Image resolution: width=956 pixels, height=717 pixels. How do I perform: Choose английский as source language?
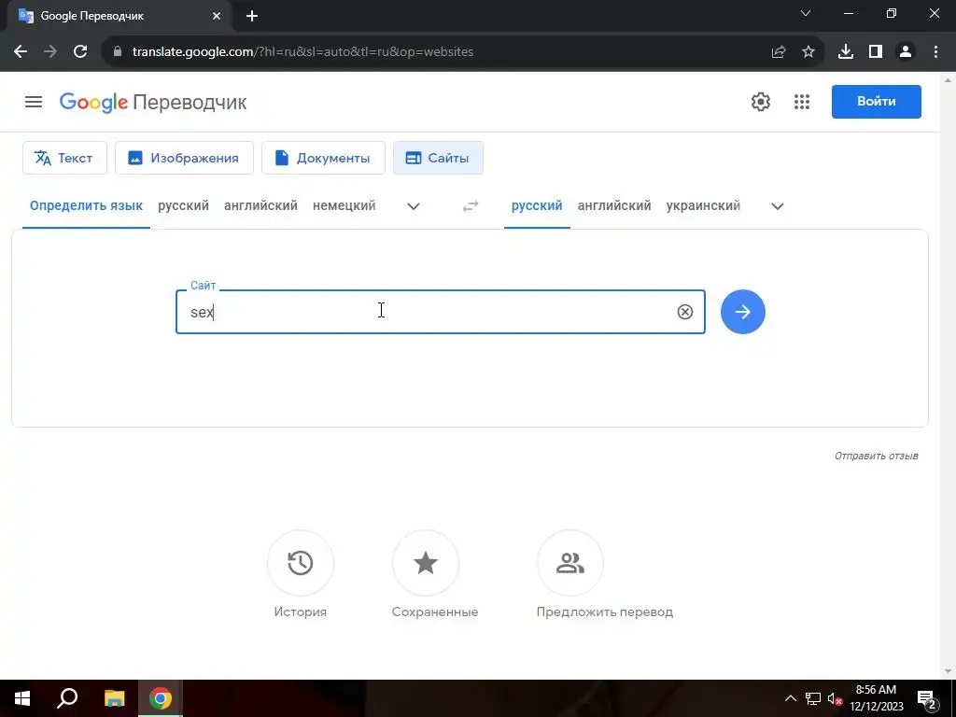point(260,206)
